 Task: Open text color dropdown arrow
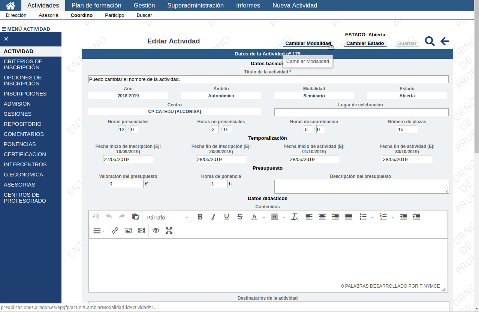tap(263, 217)
